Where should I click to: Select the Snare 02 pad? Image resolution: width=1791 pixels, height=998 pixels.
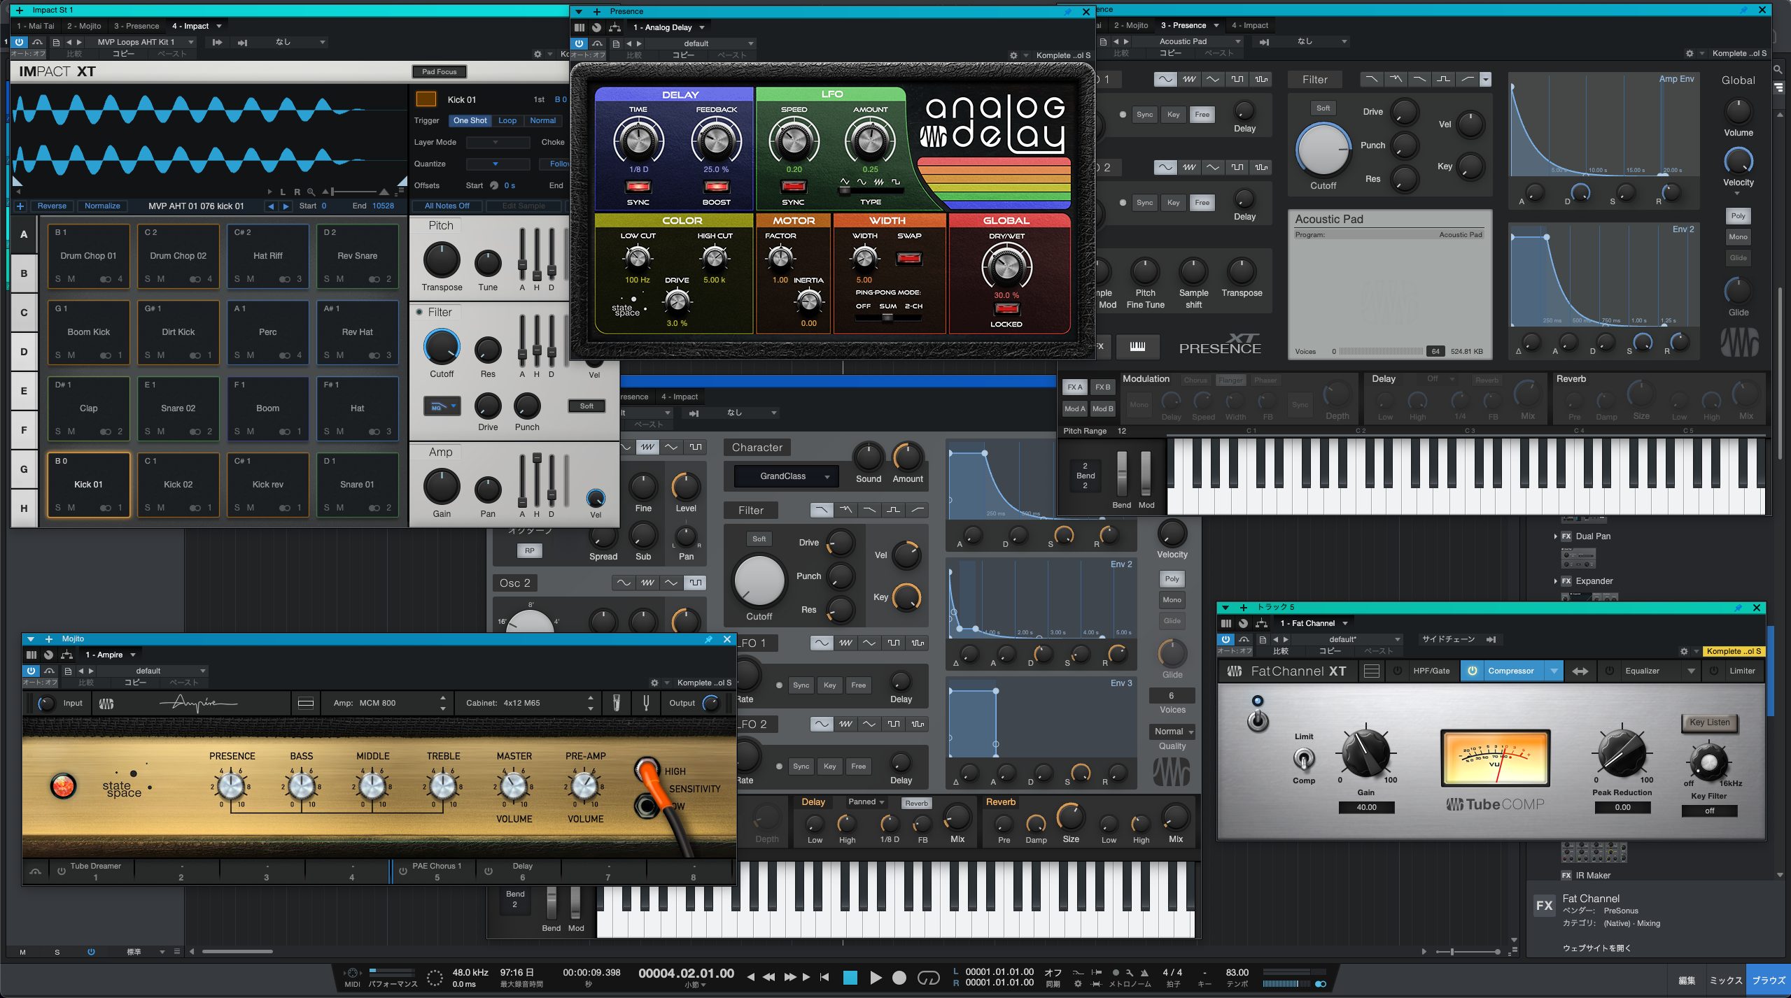[178, 408]
